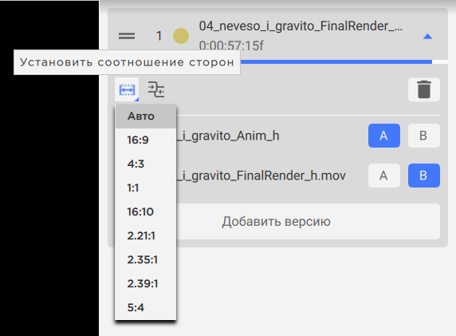Toggle B for gravito_Anim_h version
Image resolution: width=456 pixels, height=336 pixels.
424,136
